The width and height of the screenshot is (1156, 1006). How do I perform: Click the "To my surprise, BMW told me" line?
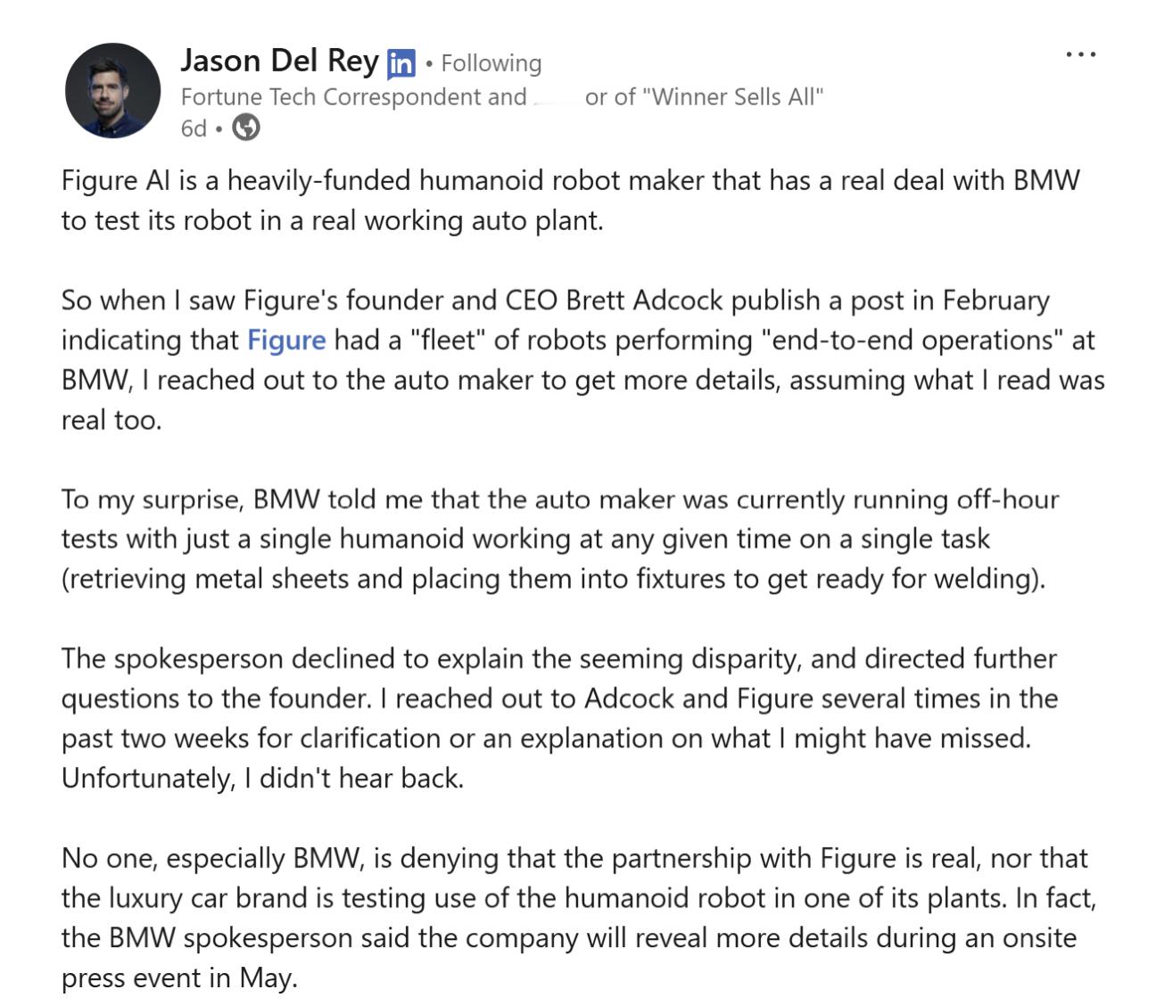560,499
